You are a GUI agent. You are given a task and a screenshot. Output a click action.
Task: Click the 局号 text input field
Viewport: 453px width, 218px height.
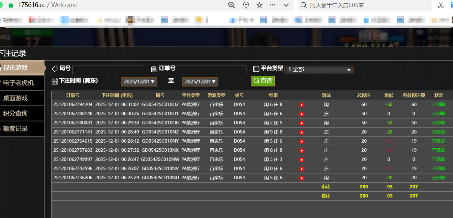pyautogui.click(x=108, y=70)
